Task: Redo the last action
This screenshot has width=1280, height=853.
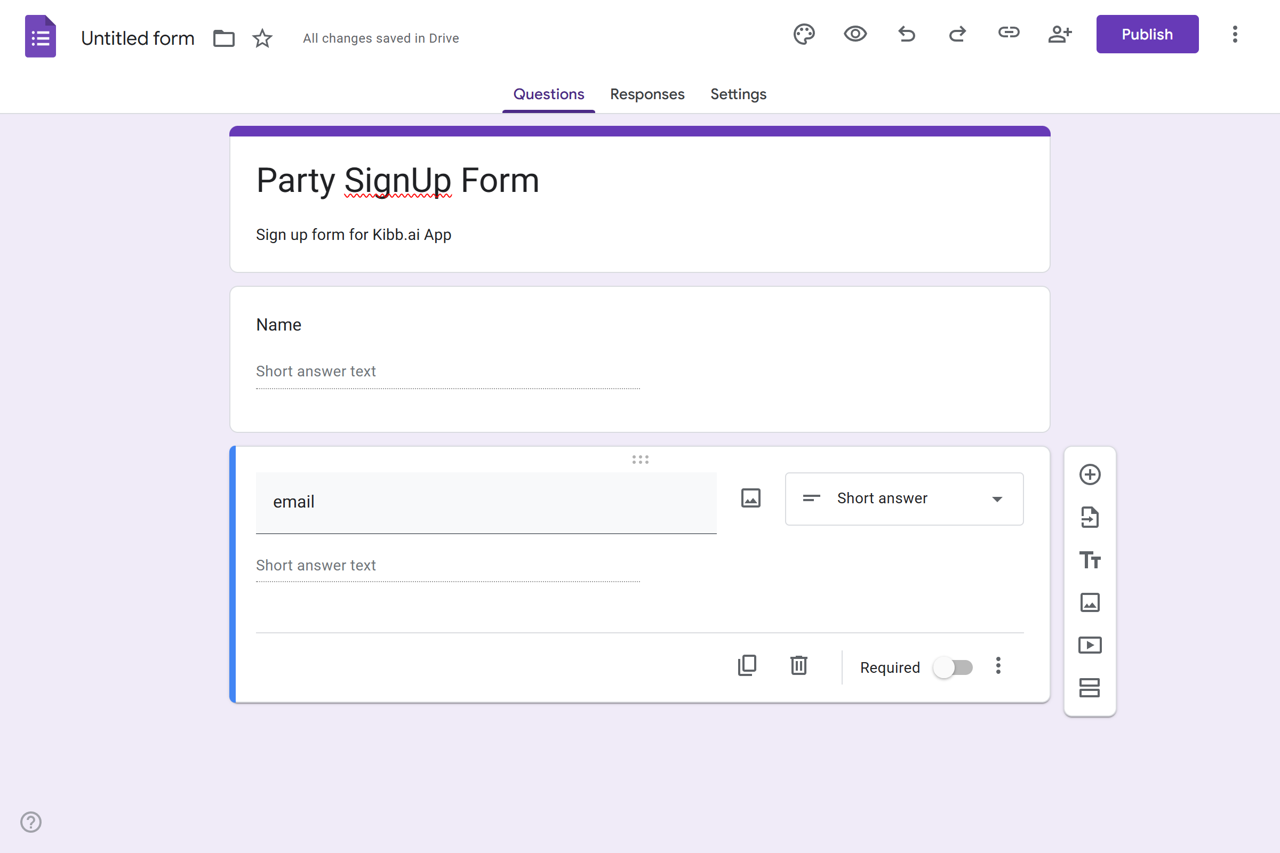Action: pos(957,34)
